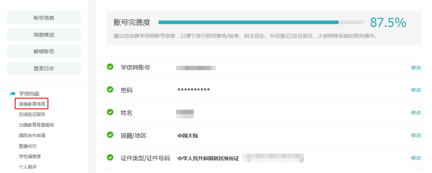This screenshot has width=432, height=173.
Task: Click green checkmark beside 证件类型/证件号码
Action: [110, 158]
